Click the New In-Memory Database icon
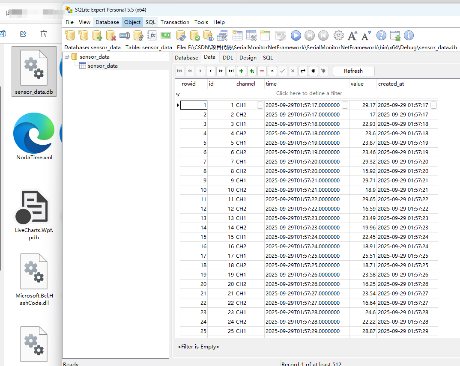The image size is (460, 366). 84,36
